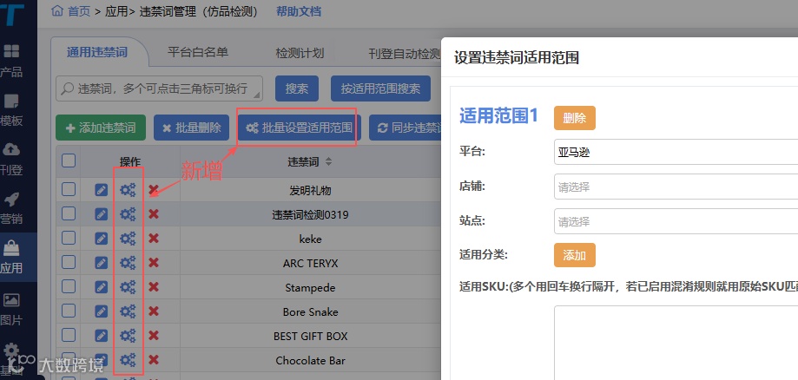The image size is (798, 380).
Task: Check the BEST GIFT BOX row checkbox
Action: tap(69, 335)
